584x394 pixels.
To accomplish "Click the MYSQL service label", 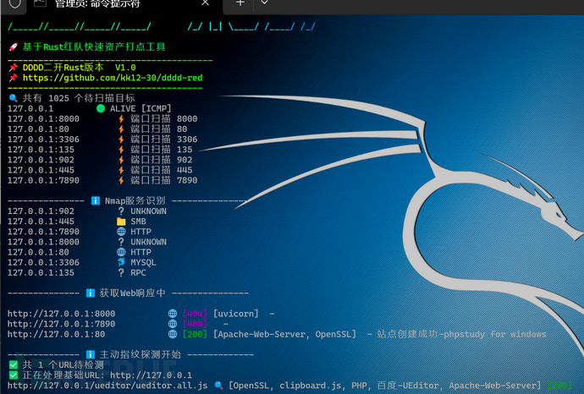I will 143,262.
